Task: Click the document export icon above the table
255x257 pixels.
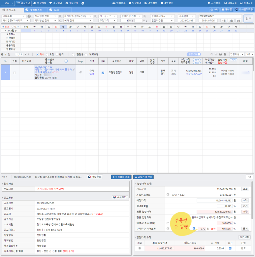Action: pyautogui.click(x=225, y=54)
